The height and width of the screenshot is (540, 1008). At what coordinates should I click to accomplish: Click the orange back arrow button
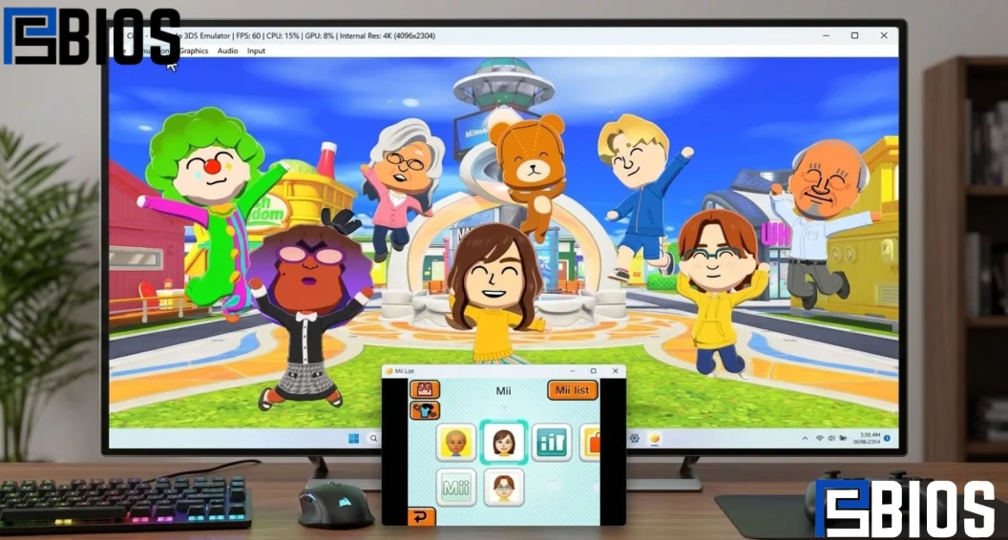422,517
